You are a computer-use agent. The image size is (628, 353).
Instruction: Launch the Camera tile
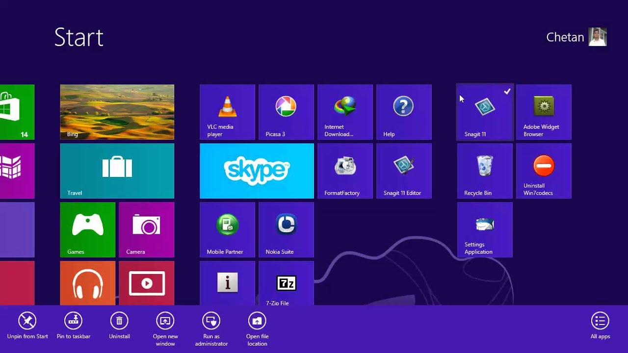point(146,229)
